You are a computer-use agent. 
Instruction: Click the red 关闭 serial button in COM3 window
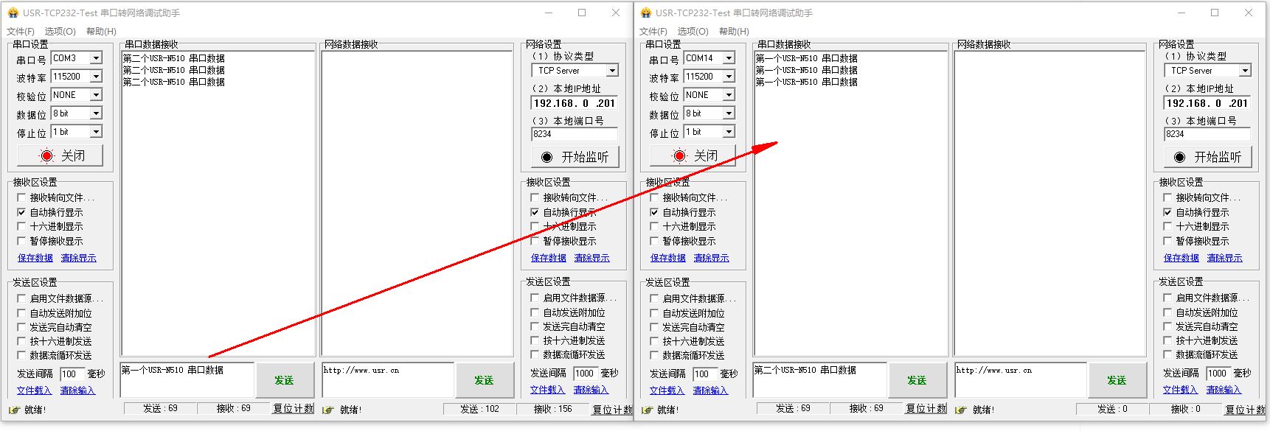pos(60,155)
